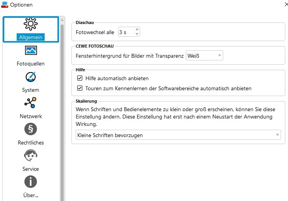Click the 'System' category label
Viewport: 288px width, 201px height.
[x=31, y=90]
